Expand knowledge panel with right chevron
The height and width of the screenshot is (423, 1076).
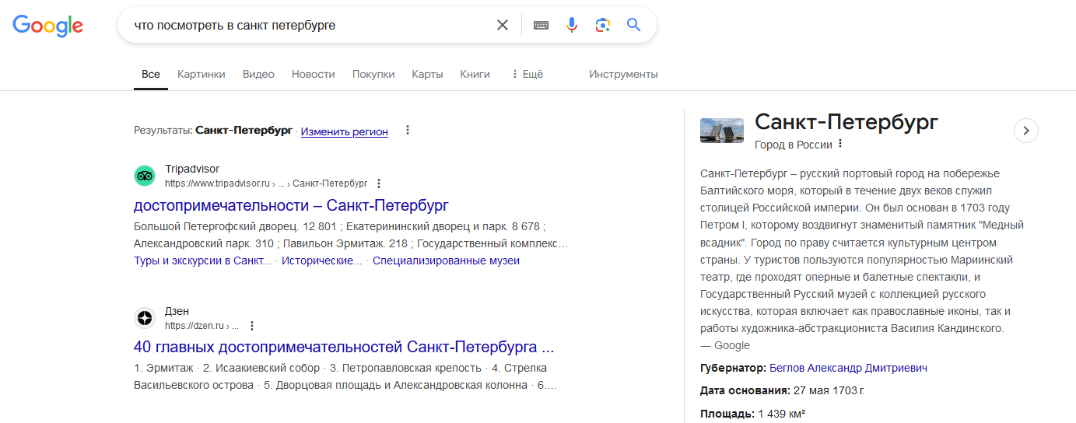tap(1026, 131)
